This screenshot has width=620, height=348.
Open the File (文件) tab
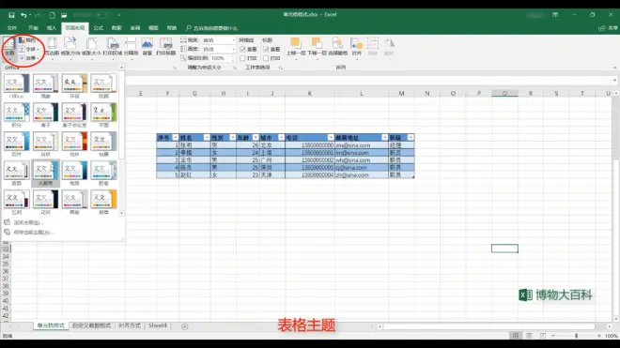pyautogui.click(x=12, y=28)
